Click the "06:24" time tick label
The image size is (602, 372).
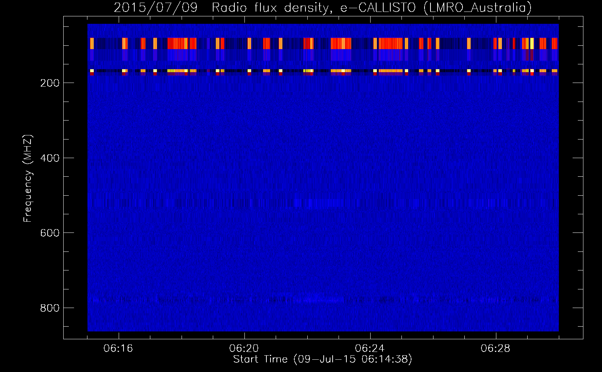coord(370,349)
